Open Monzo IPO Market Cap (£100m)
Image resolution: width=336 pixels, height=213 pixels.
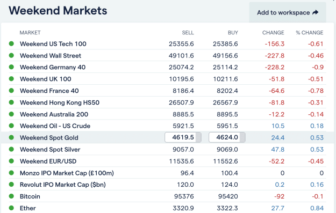[x=67, y=173]
